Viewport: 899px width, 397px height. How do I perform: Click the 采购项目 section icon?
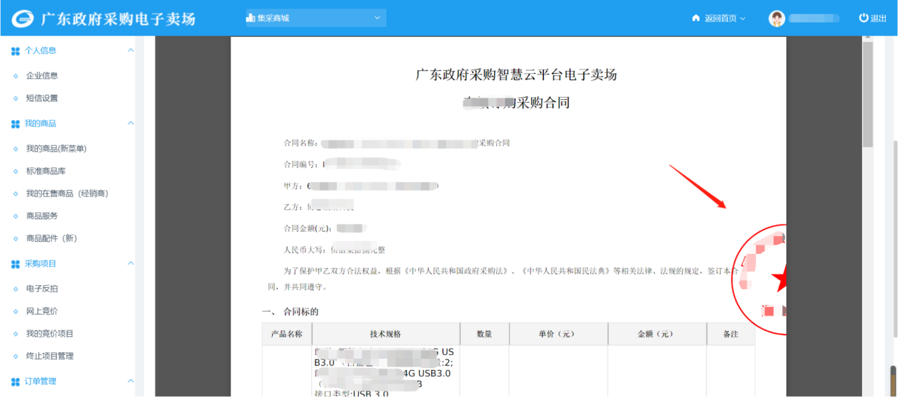pyautogui.click(x=16, y=264)
